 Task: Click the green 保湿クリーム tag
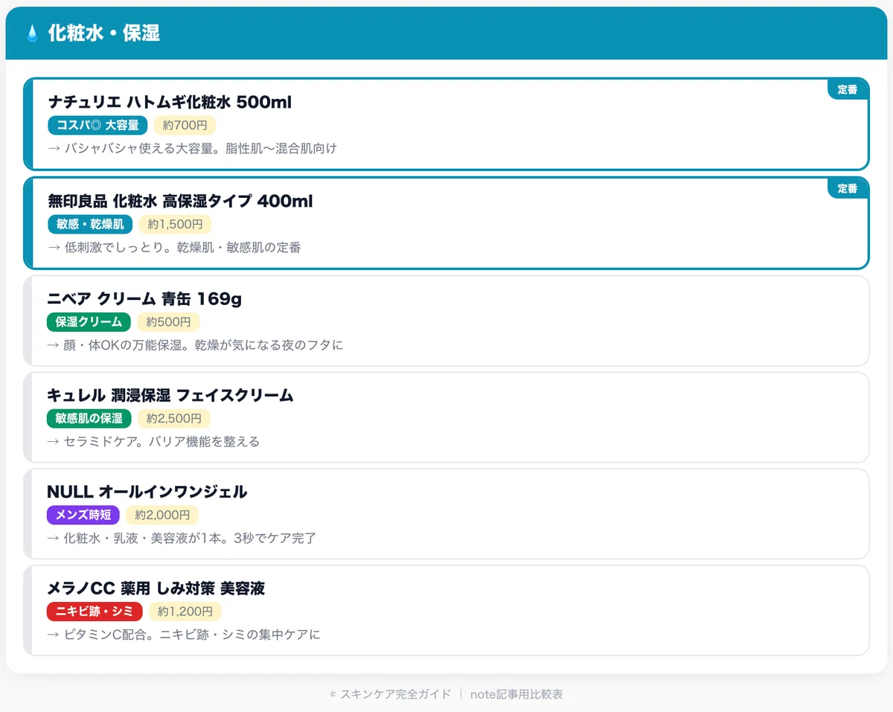click(x=89, y=322)
